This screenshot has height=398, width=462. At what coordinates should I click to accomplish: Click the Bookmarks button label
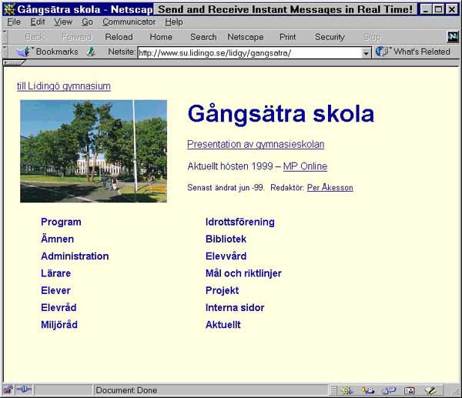tap(57, 52)
